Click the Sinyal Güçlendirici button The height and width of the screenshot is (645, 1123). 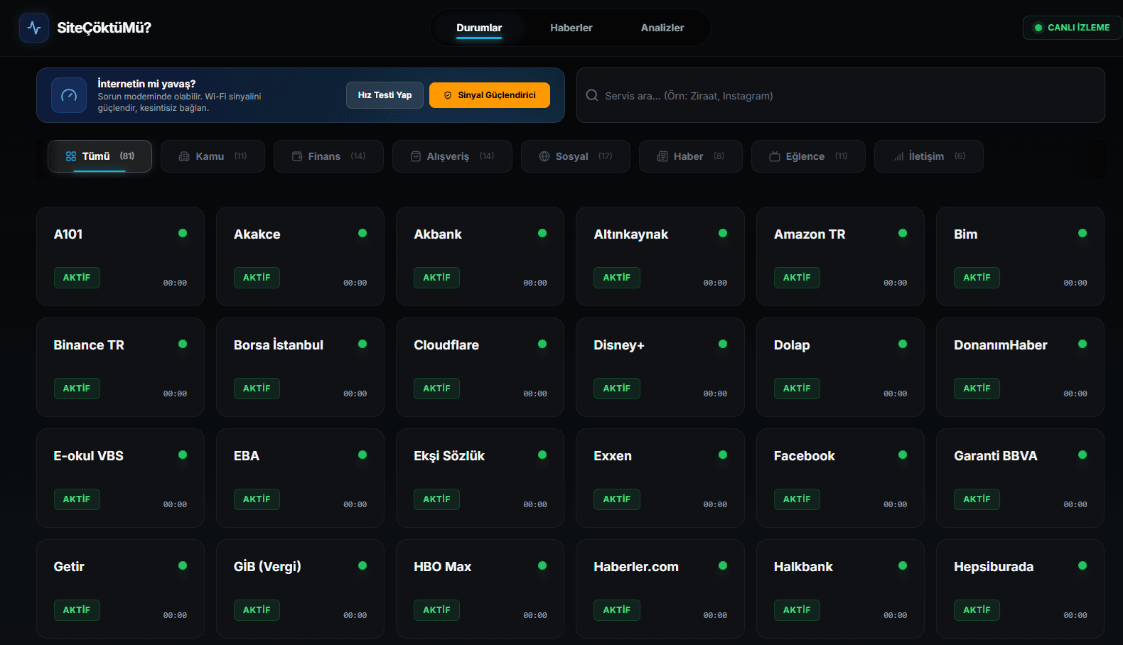(x=489, y=95)
